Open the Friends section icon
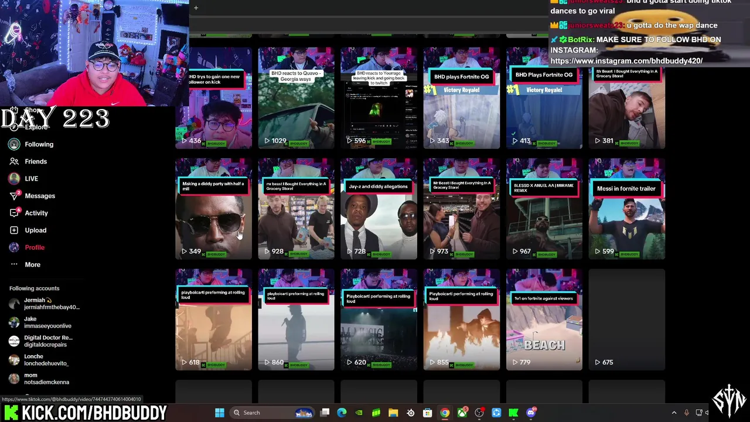Viewport: 750px width, 422px height. [x=14, y=161]
